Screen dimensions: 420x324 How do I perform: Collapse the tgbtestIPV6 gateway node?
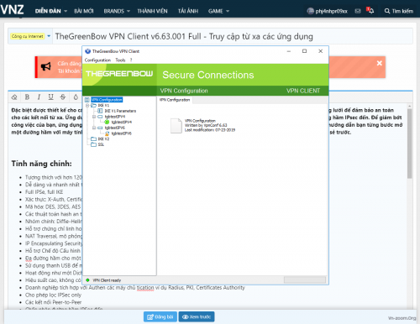tap(94, 128)
